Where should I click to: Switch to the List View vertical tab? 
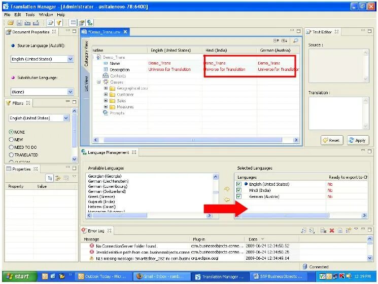tap(86, 84)
